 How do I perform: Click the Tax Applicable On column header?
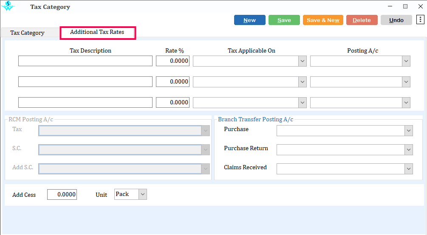[x=252, y=50]
